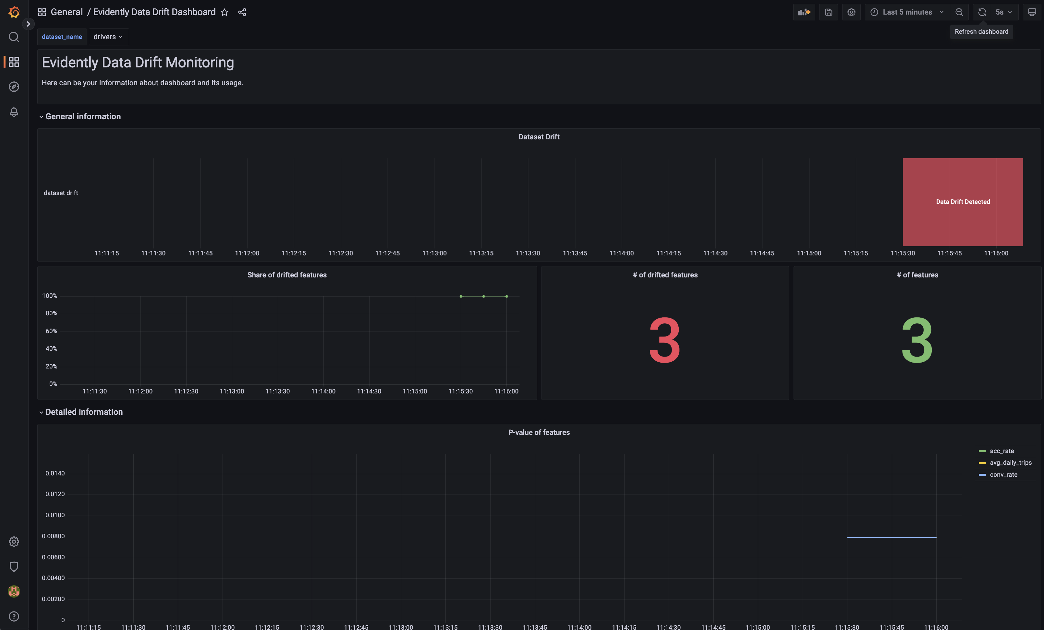The width and height of the screenshot is (1044, 630).
Task: Click the Add panel icon
Action: coord(804,12)
